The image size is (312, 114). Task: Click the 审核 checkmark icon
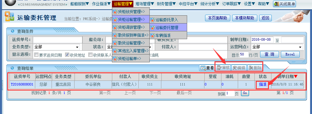pyautogui.click(x=219, y=68)
